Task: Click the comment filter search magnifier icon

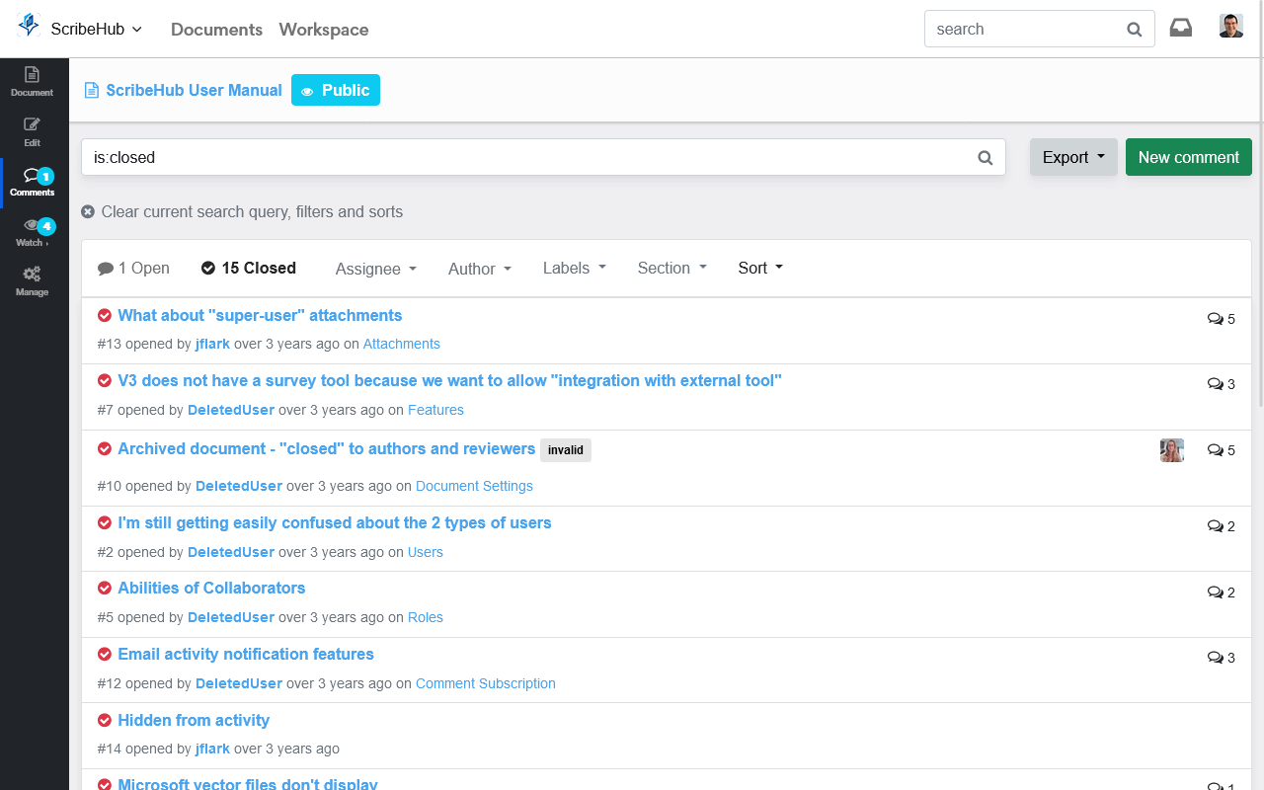Action: click(x=985, y=158)
